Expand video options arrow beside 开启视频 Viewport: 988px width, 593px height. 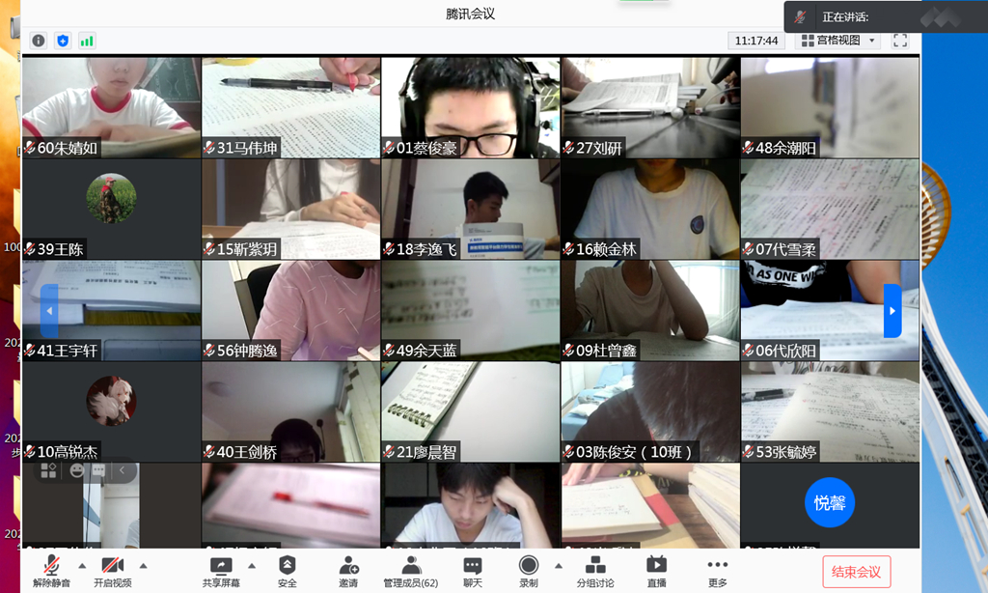(x=143, y=566)
